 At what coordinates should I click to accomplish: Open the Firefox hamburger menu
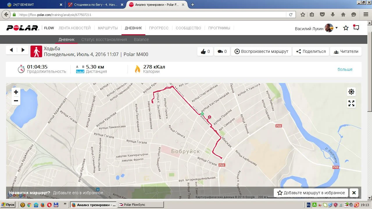366,15
